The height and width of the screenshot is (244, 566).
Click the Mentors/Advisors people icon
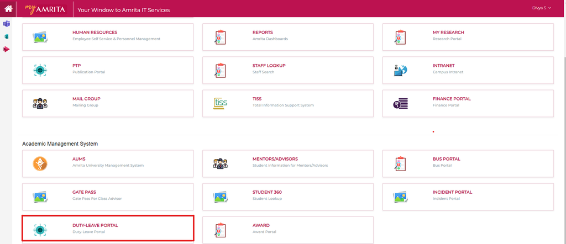tap(220, 163)
